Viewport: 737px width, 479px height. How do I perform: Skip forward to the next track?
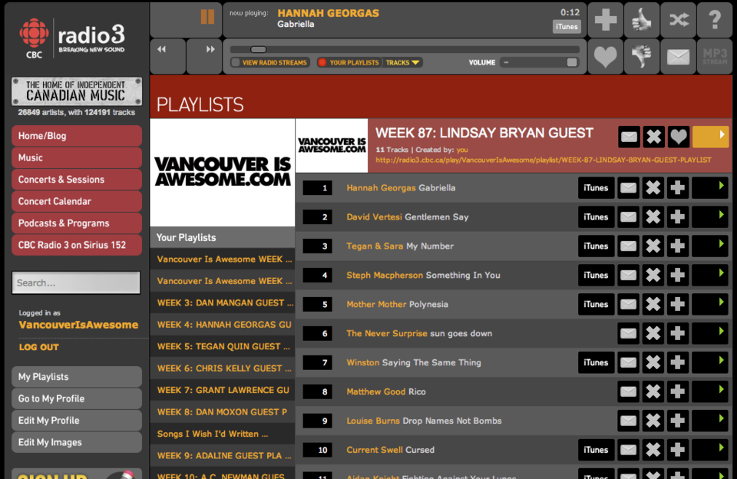tap(204, 56)
